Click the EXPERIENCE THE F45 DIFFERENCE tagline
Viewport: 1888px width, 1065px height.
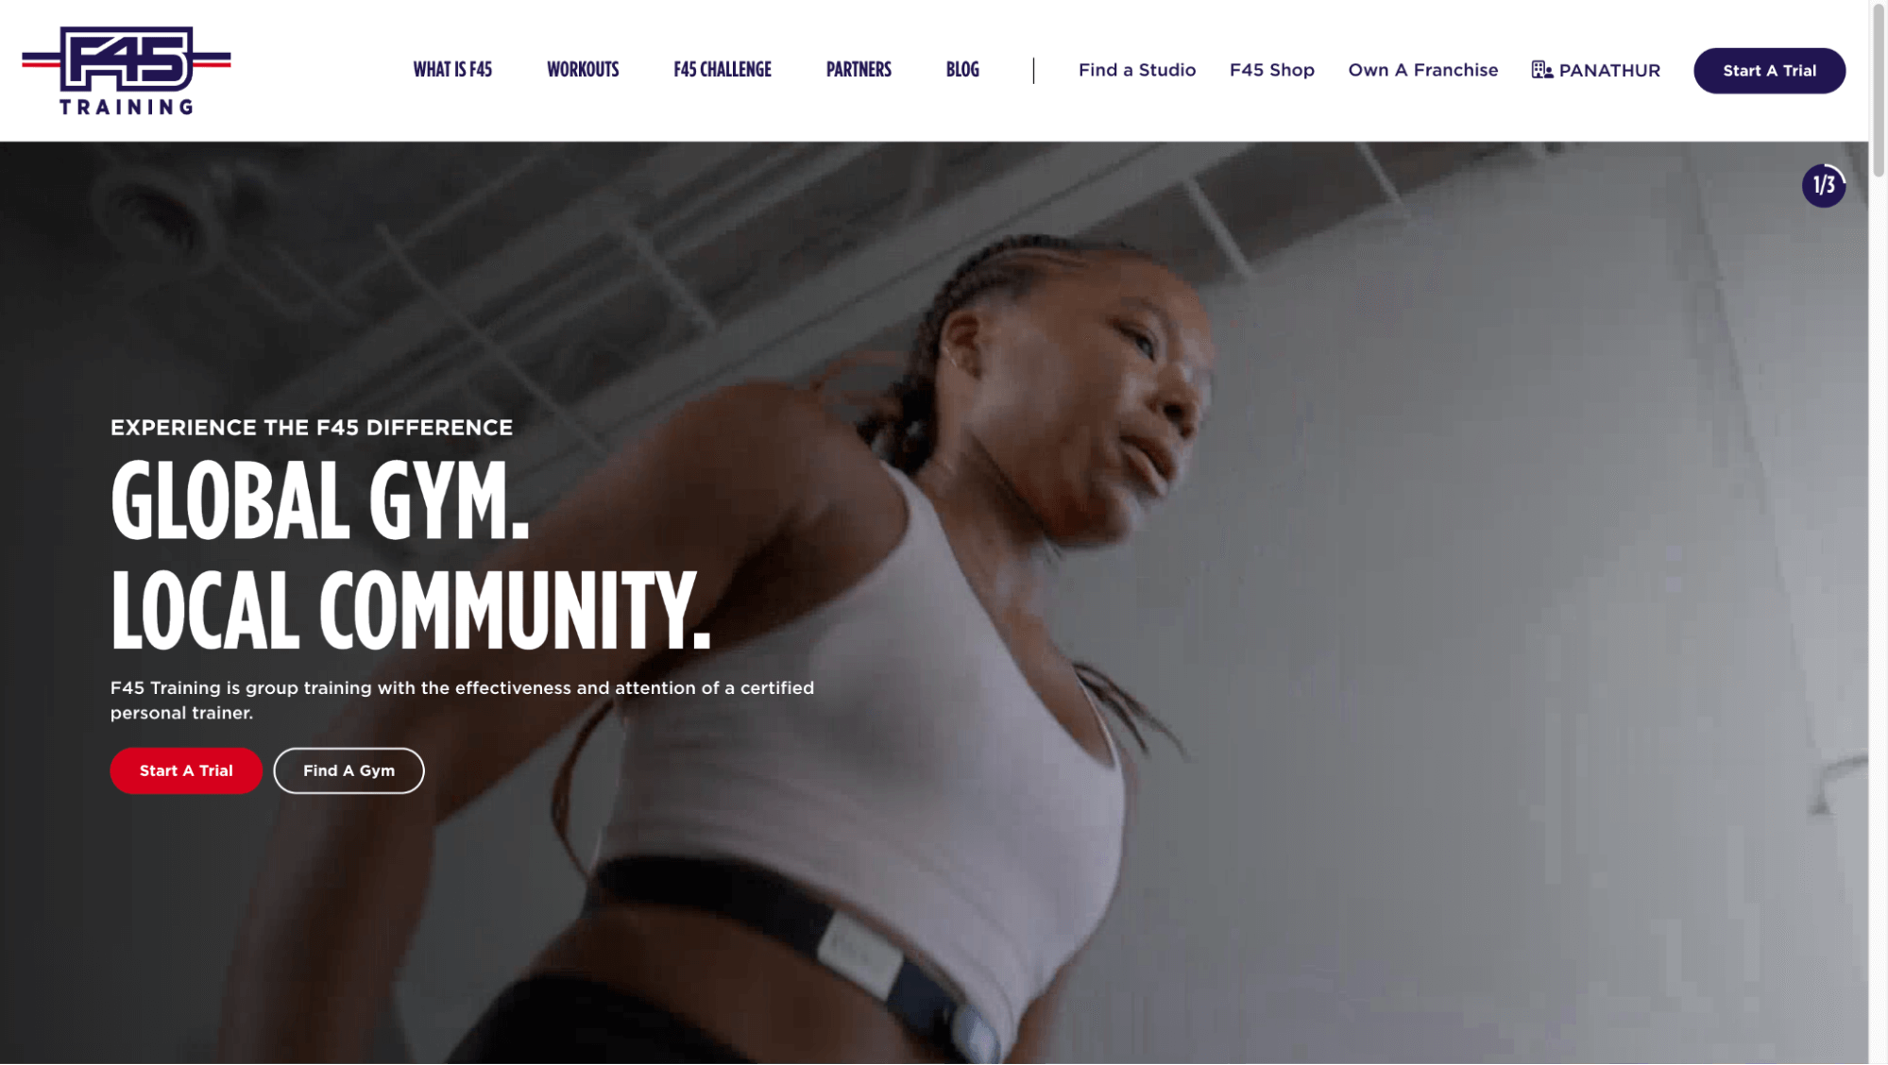coord(312,428)
